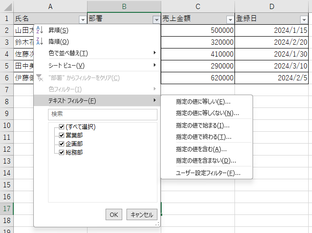Screen dimensions: 312x233
Task: Open the 登録日 filter dropdown arrow
Action: point(304,19)
